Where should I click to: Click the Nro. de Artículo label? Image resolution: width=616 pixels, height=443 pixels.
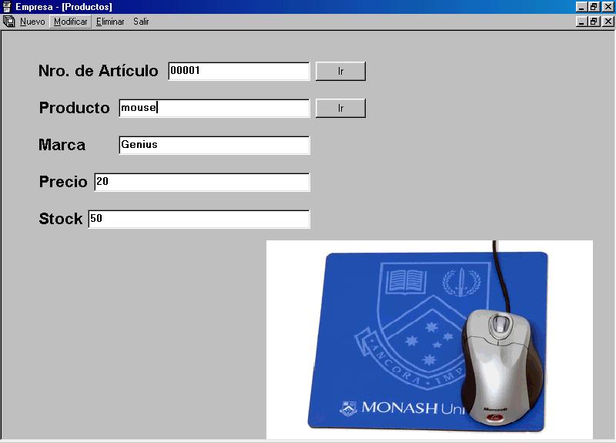(99, 71)
